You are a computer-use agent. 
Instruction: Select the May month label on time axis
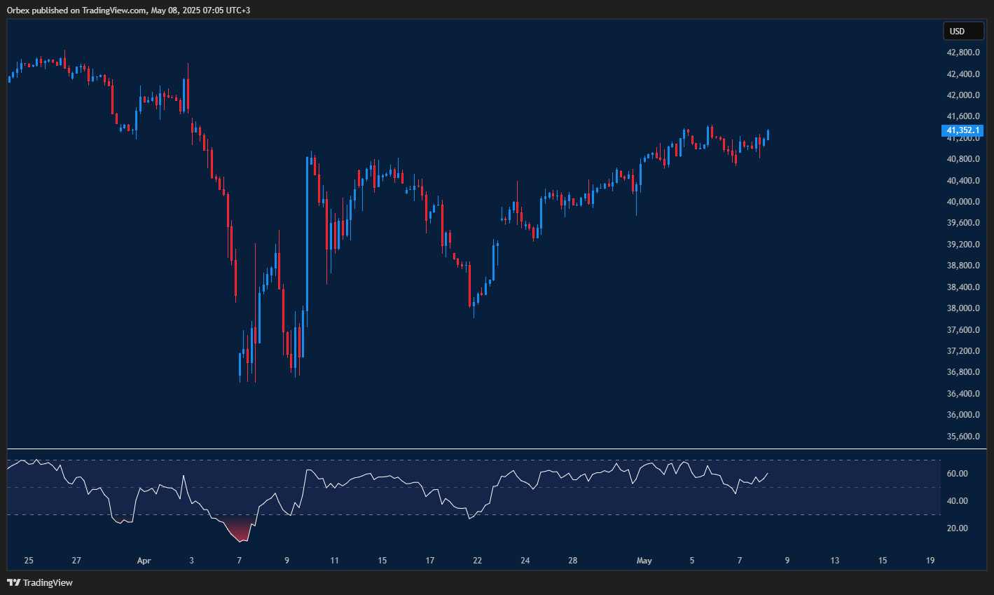click(644, 561)
